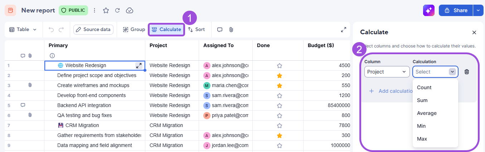Click the undo arrow icon
The image size is (485, 152).
coord(51,30)
